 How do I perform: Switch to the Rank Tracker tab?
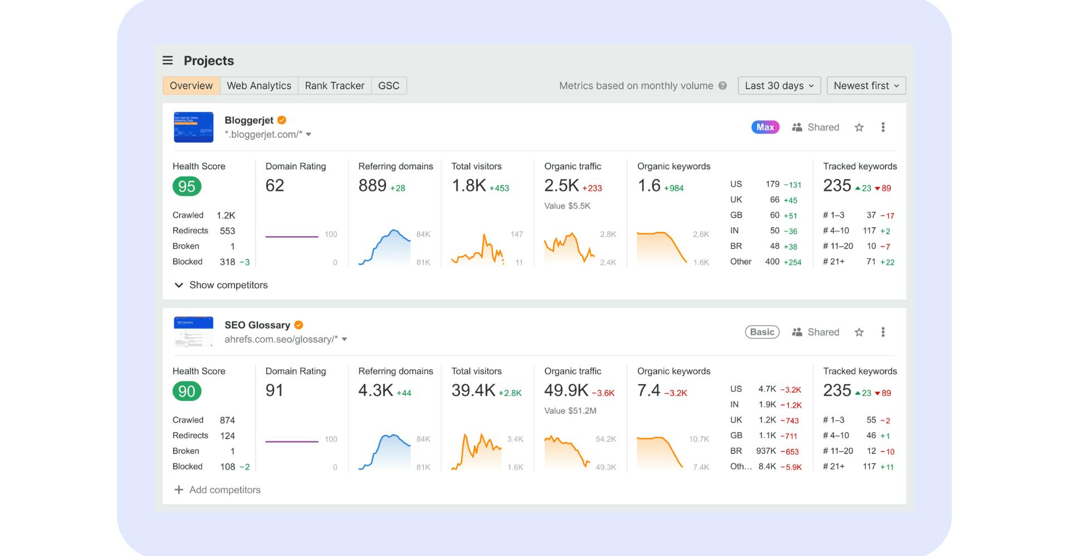point(334,86)
